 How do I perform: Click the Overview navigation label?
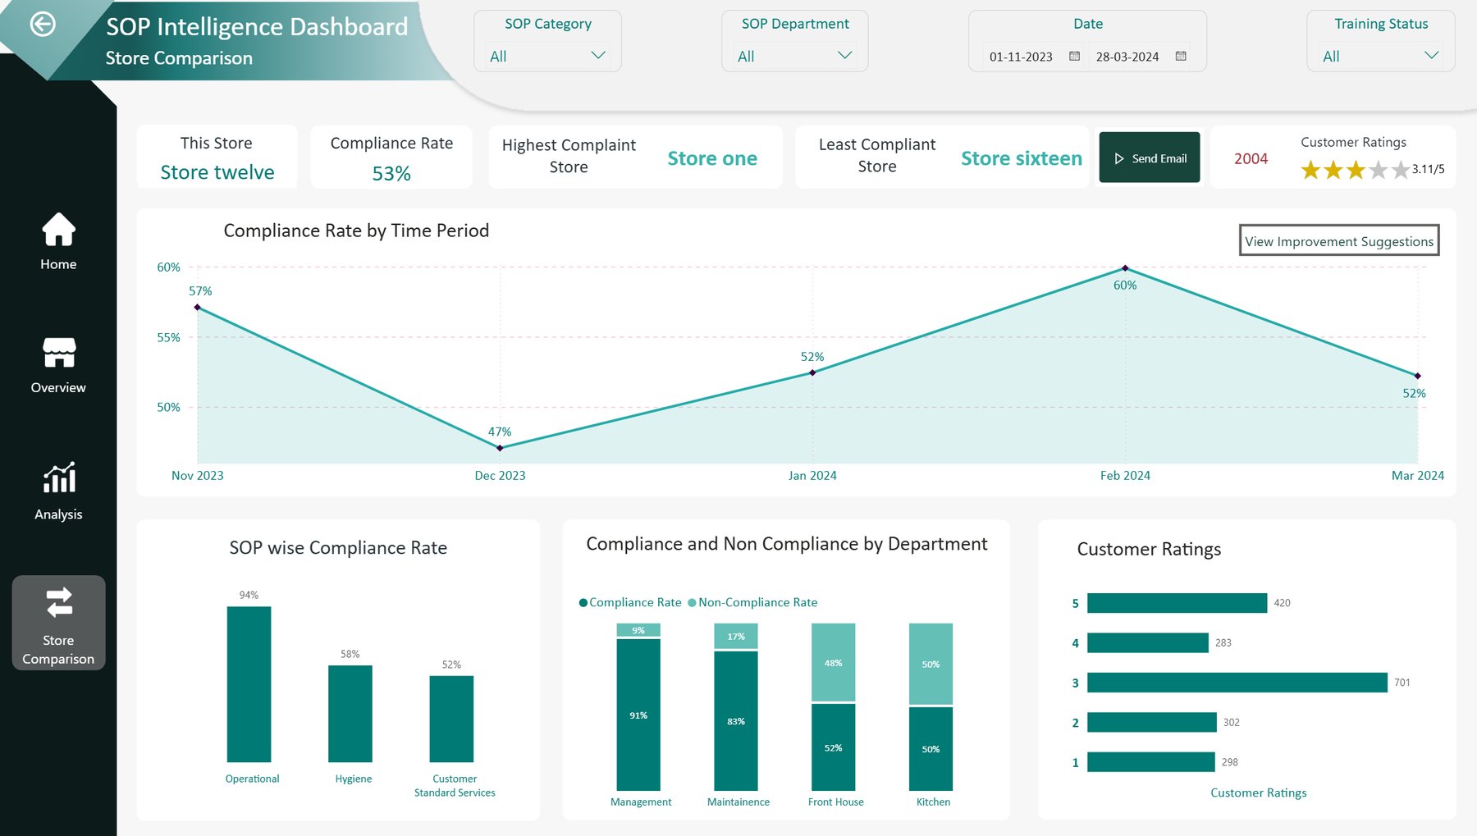[58, 387]
